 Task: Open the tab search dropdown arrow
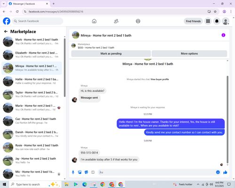4,4
